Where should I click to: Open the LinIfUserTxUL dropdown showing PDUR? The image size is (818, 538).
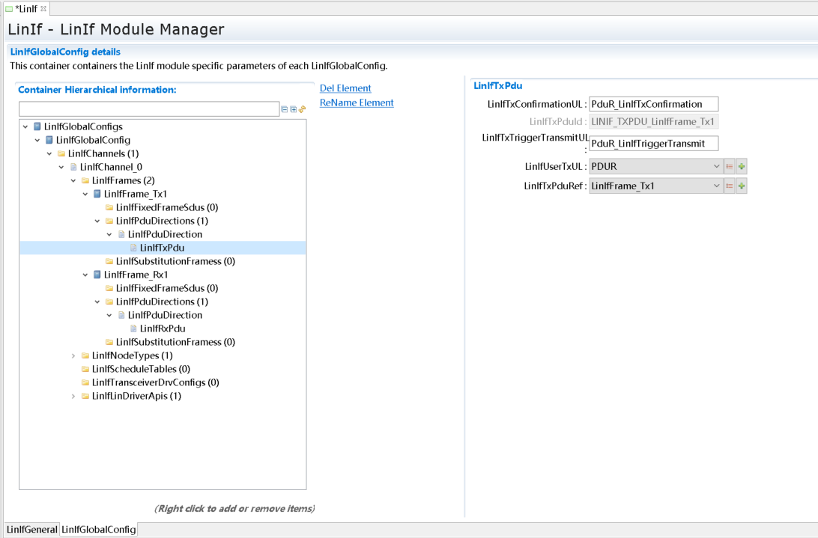click(x=655, y=166)
